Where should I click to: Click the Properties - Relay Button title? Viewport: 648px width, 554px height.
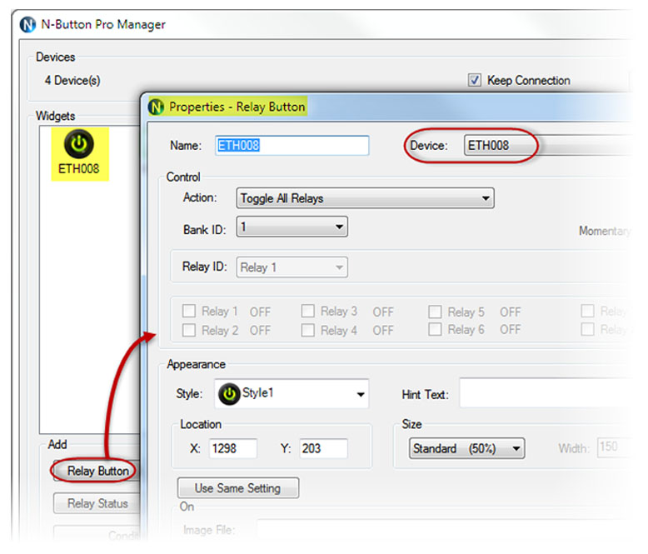237,107
